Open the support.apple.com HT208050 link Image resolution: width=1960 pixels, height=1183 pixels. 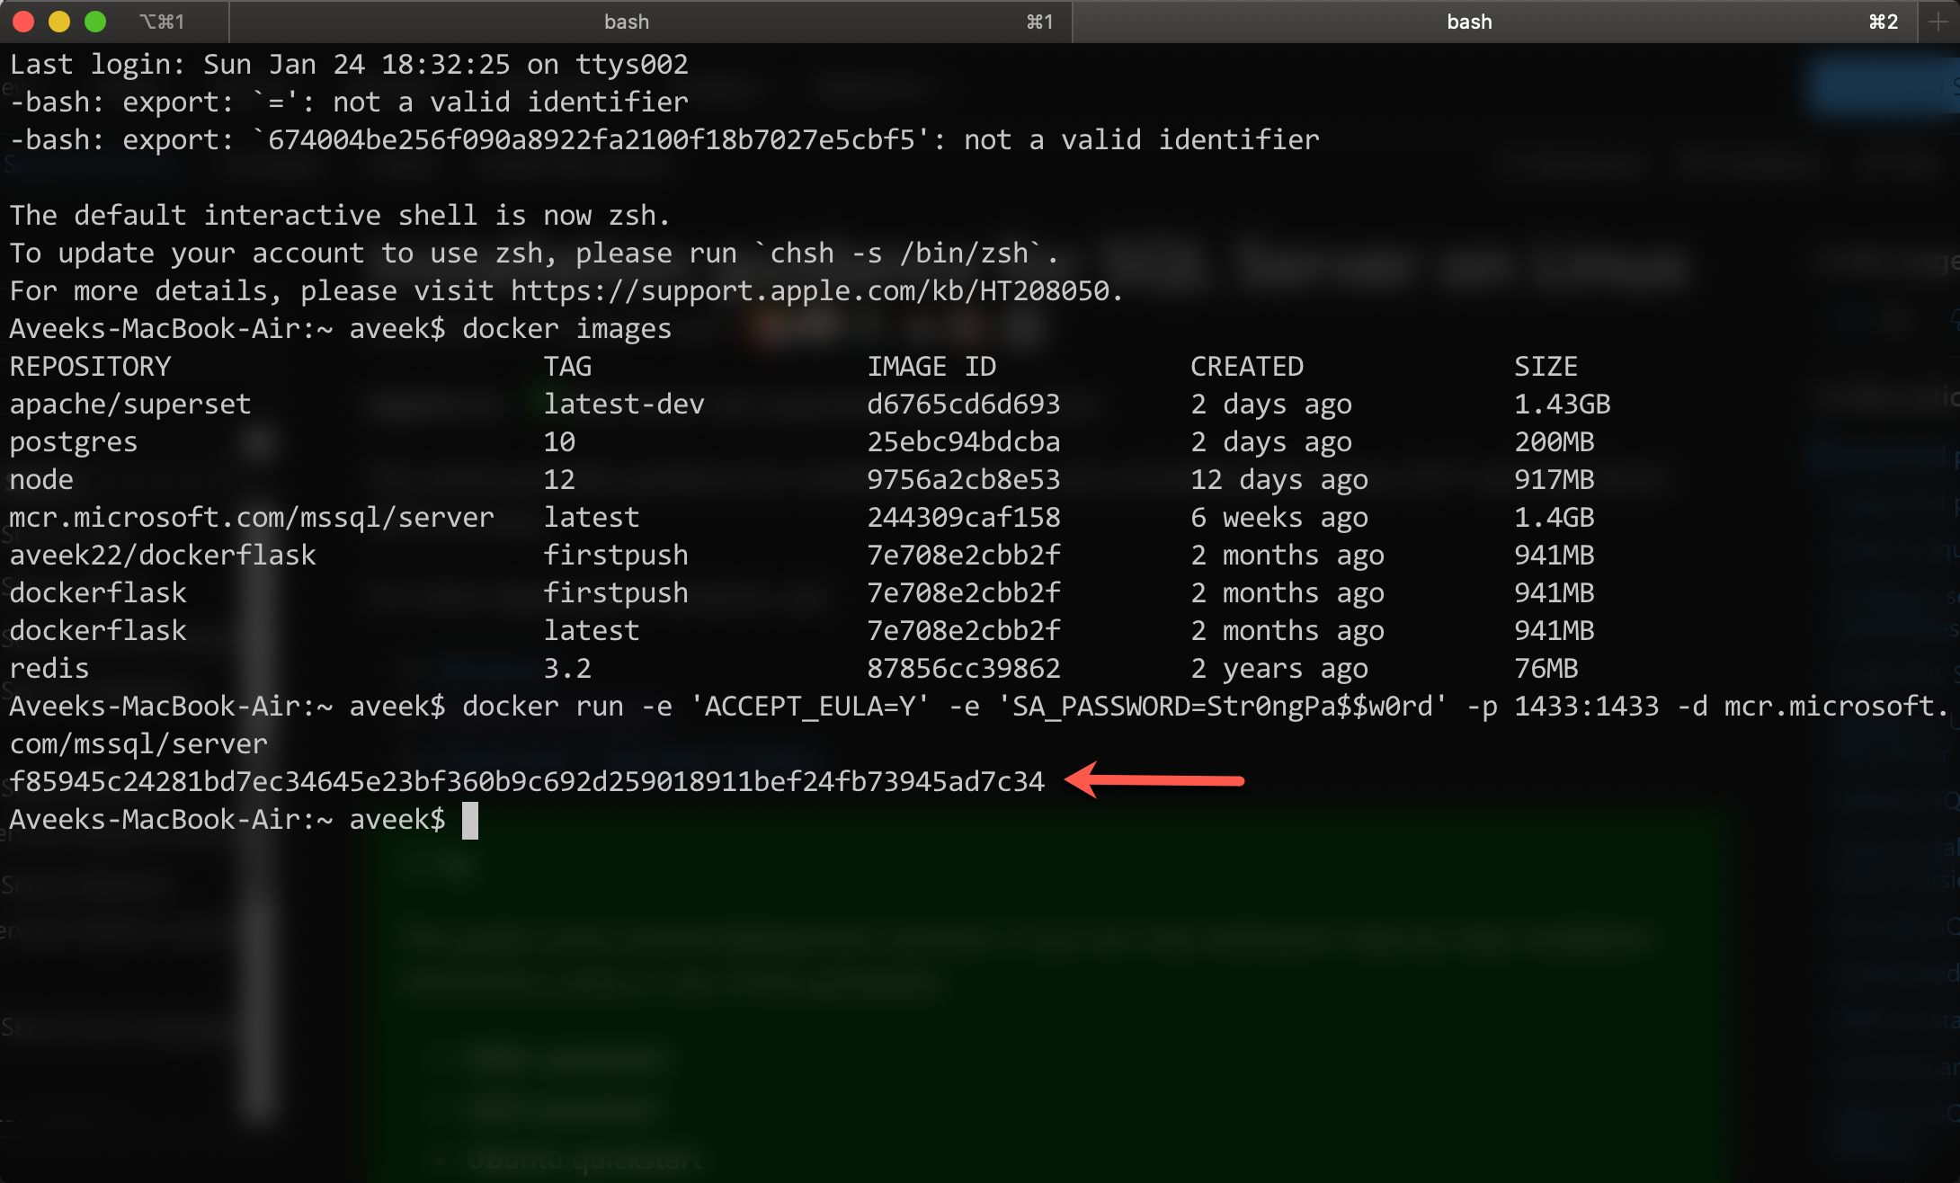click(x=809, y=291)
